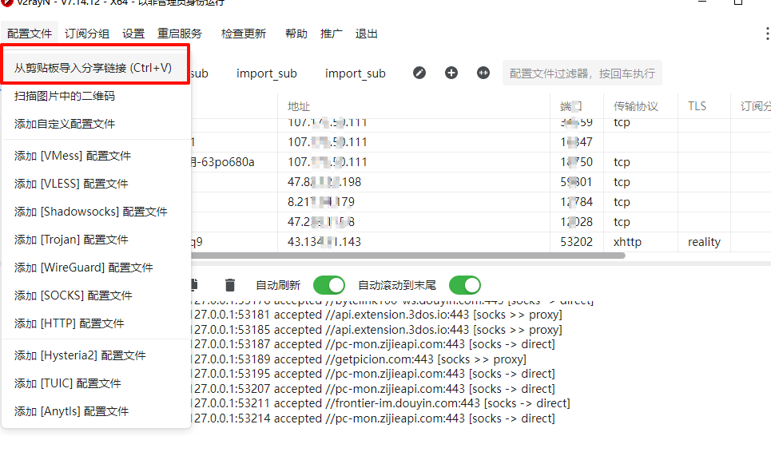This screenshot has width=771, height=456.
Task: Click the trash icon to clear logs
Action: coord(229,285)
